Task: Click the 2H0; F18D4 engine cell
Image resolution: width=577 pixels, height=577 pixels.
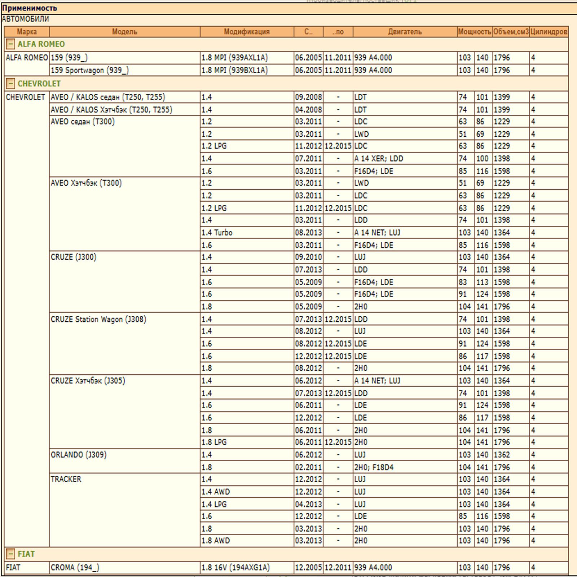Action: click(x=374, y=467)
